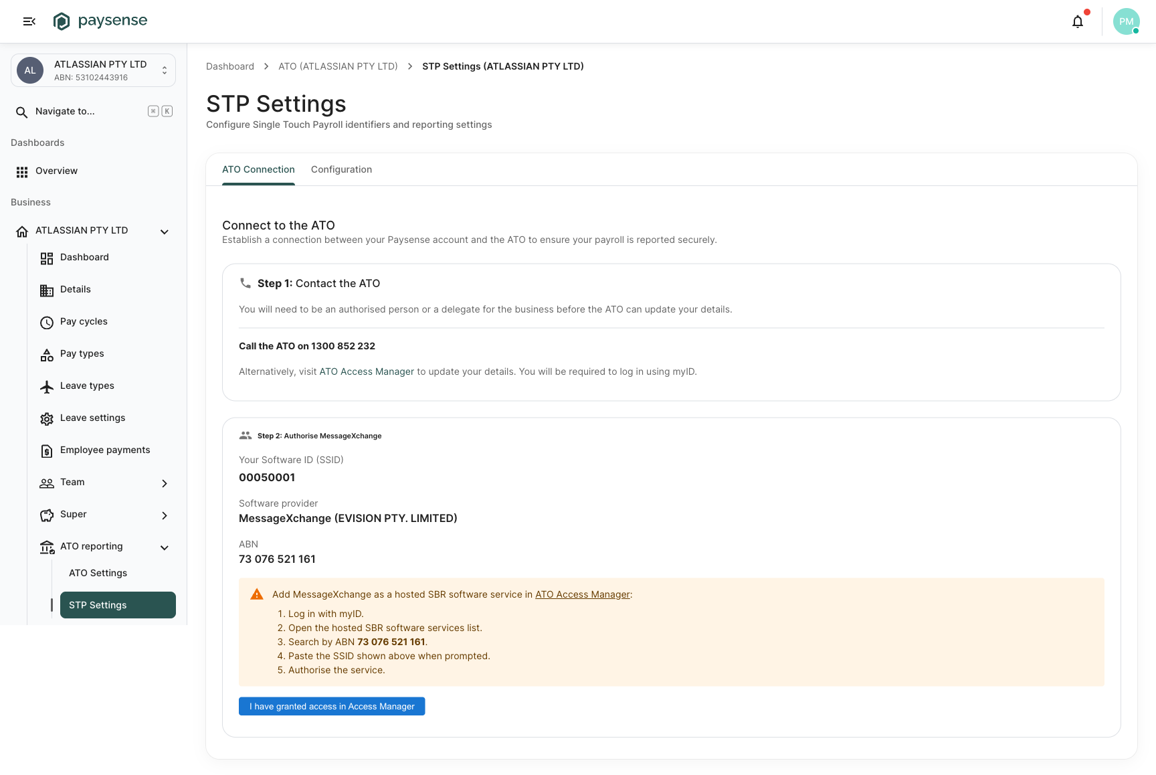This screenshot has height=775, width=1156.
Task: Open underlined ATO Access Manager link in warning
Action: pyautogui.click(x=583, y=594)
